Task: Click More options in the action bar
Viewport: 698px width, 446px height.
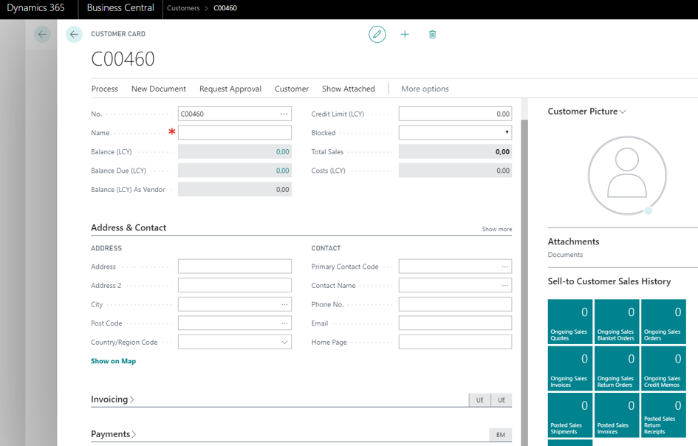Action: click(425, 89)
